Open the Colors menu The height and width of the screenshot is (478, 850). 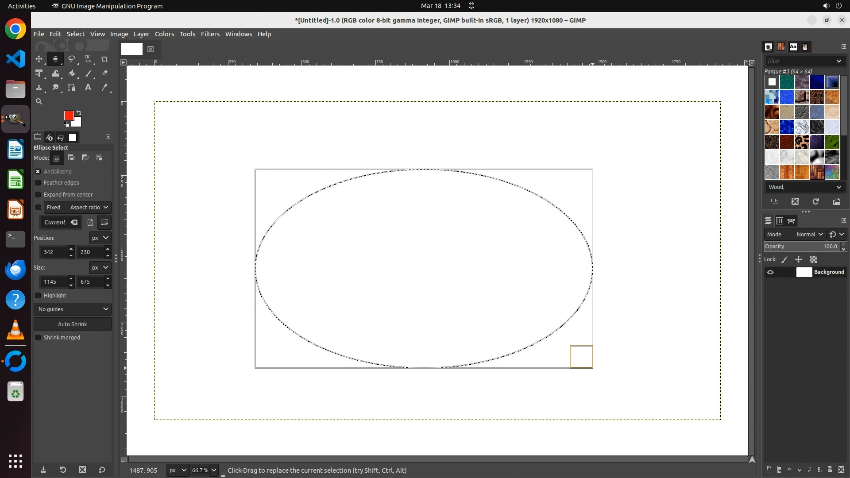click(x=164, y=34)
